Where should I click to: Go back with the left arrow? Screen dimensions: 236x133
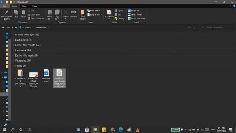(3, 28)
